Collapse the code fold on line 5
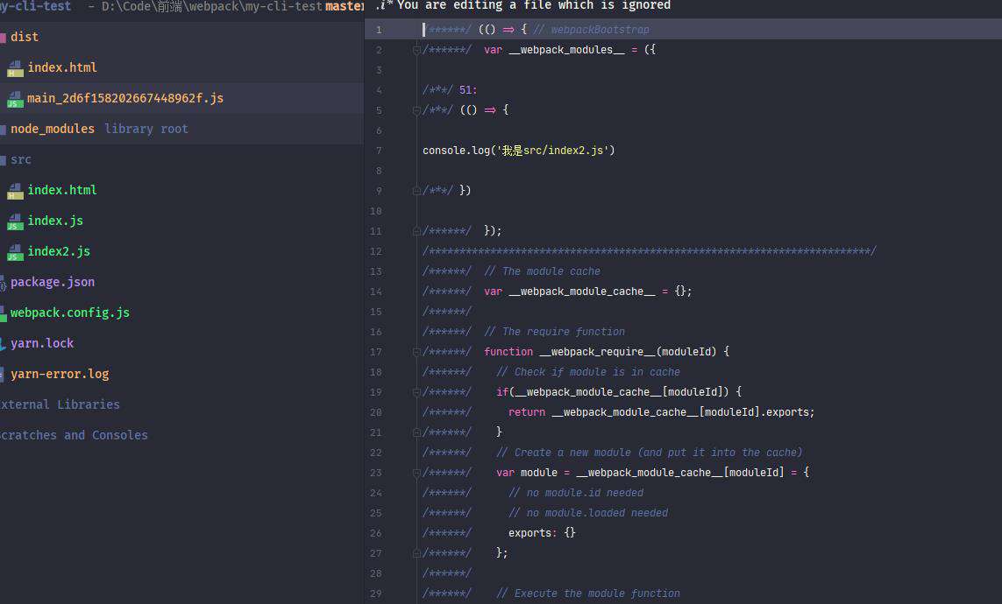This screenshot has height=604, width=1002. click(416, 110)
